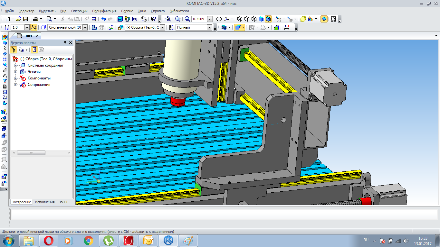This screenshot has width=440, height=247.
Task: Click the Save document floppy disk icon
Action: (x=25, y=19)
